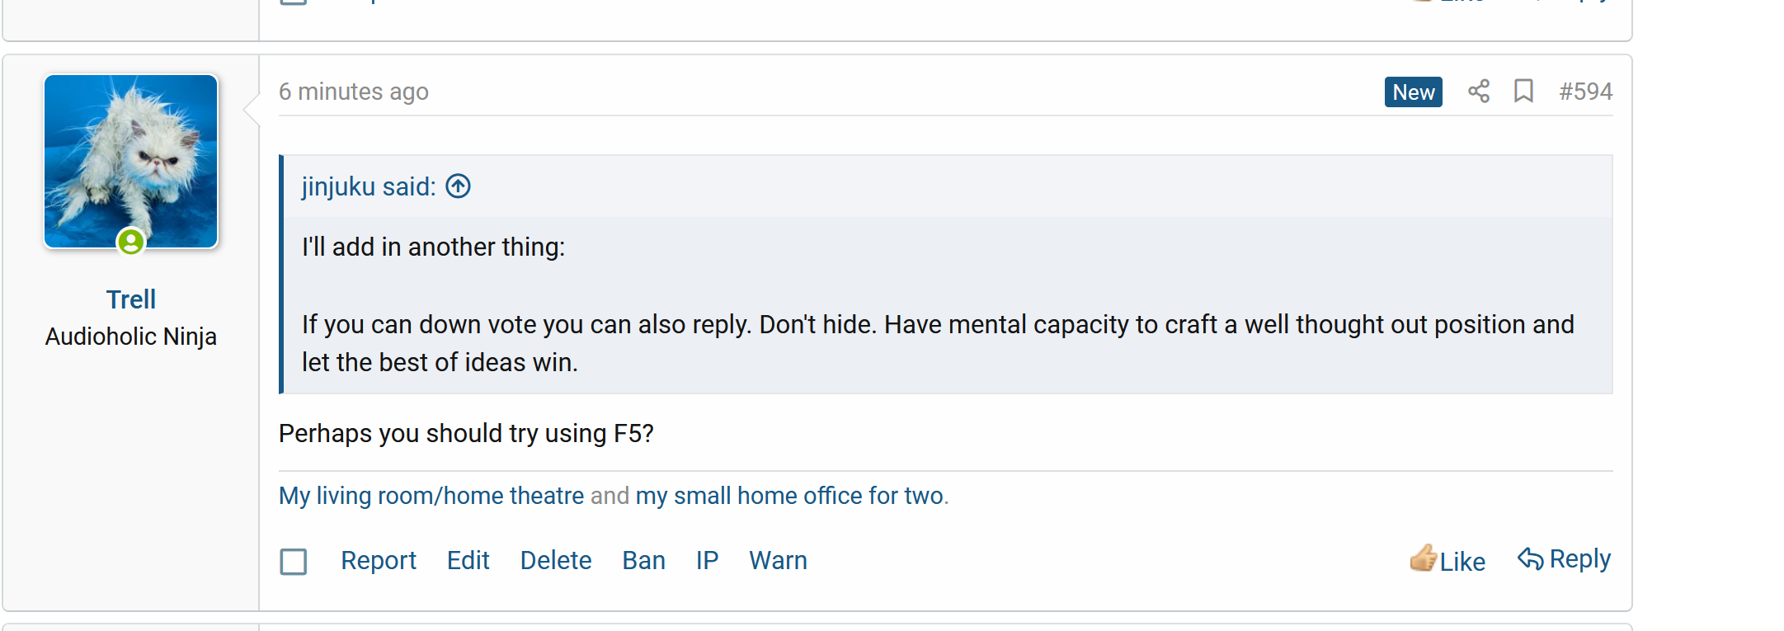Image resolution: width=1784 pixels, height=631 pixels.
Task: Open Trell's profile via username
Action: [x=131, y=299]
